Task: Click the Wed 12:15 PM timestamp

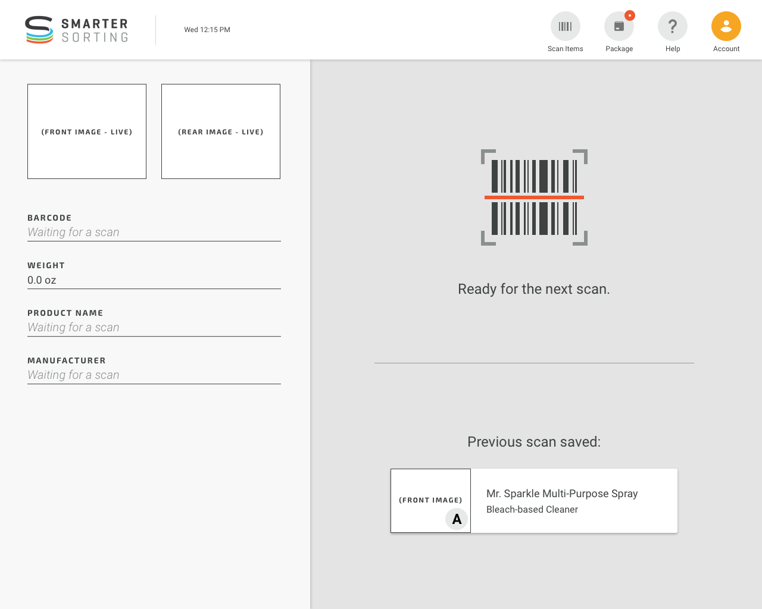Action: pyautogui.click(x=207, y=30)
